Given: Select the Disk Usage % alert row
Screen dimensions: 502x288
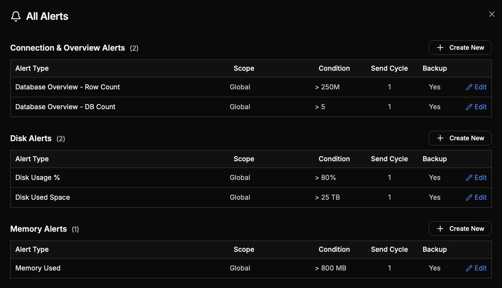Looking at the screenshot, I should point(37,178).
